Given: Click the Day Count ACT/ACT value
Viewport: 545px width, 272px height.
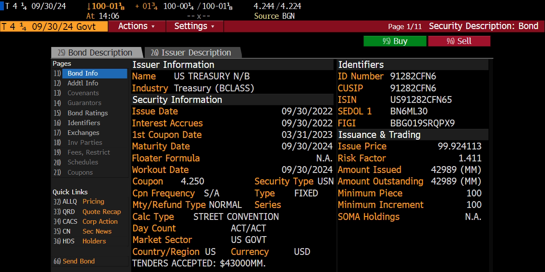Looking at the screenshot, I should [248, 228].
